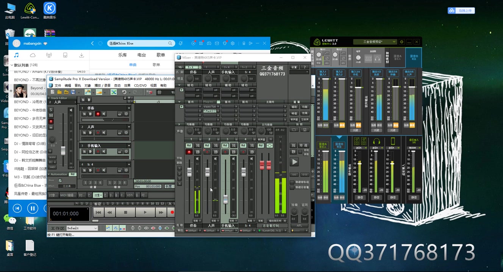The width and height of the screenshot is (503, 272).
Task: Expand the 默认列表 playlist in Kugou
Action: point(12,65)
